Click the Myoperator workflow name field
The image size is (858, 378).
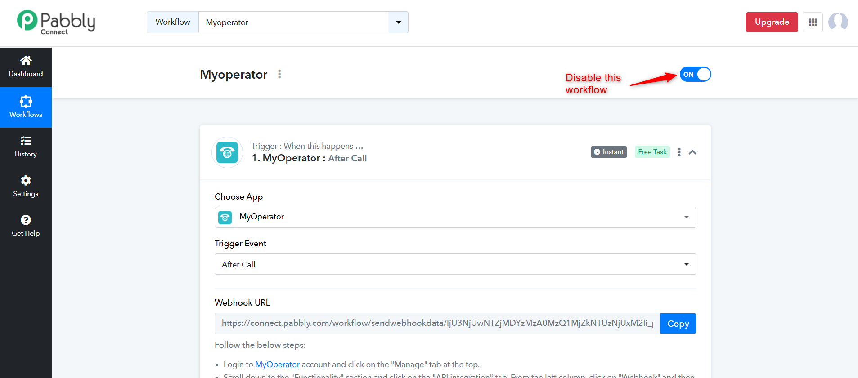pos(293,22)
